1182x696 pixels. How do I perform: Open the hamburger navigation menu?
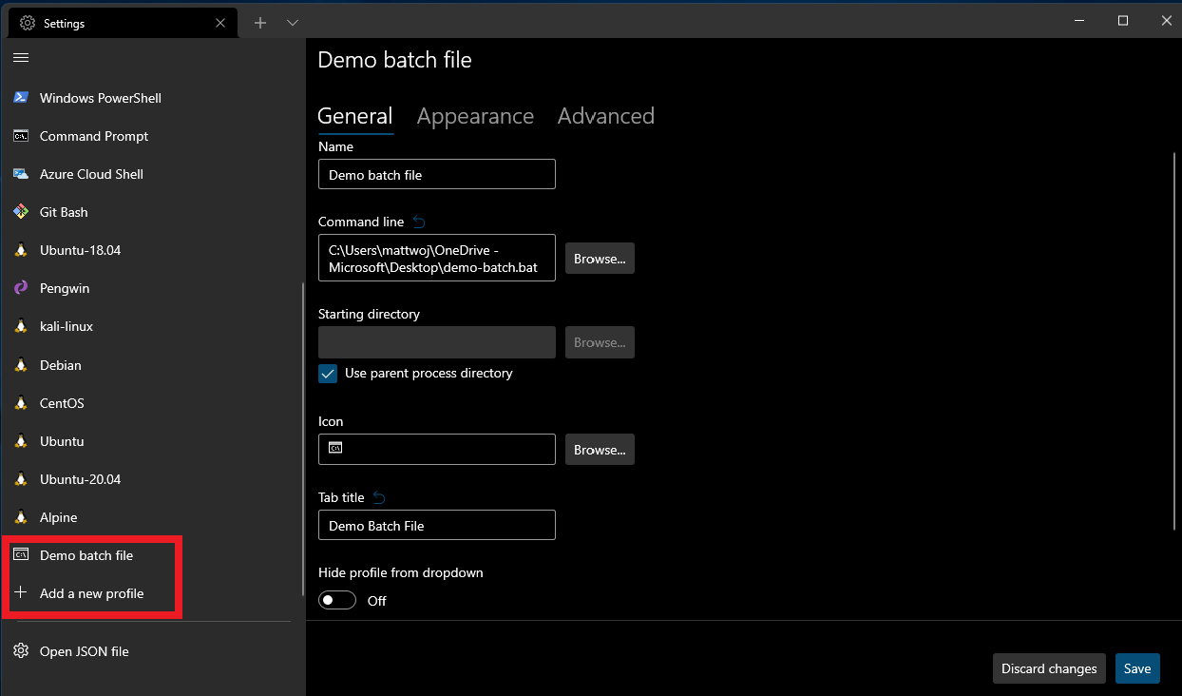coord(20,57)
